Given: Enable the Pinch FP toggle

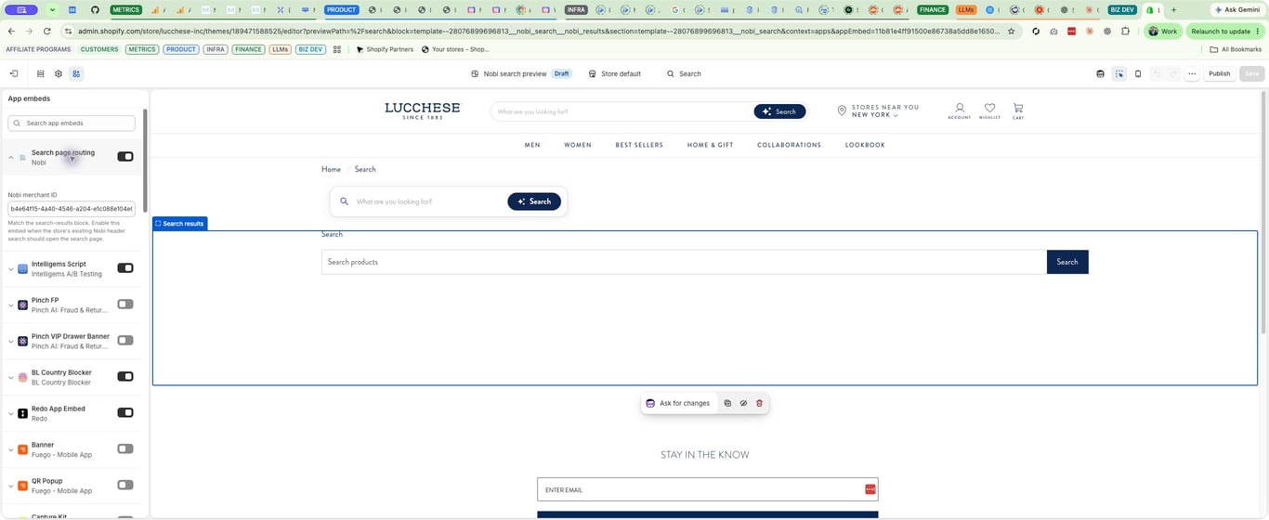Looking at the screenshot, I should tap(125, 304).
